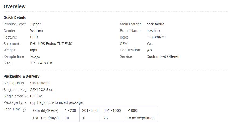This screenshot has width=228, height=126.
Task: Select the 1 - 200 quantity cell
Action: [x=71, y=110]
